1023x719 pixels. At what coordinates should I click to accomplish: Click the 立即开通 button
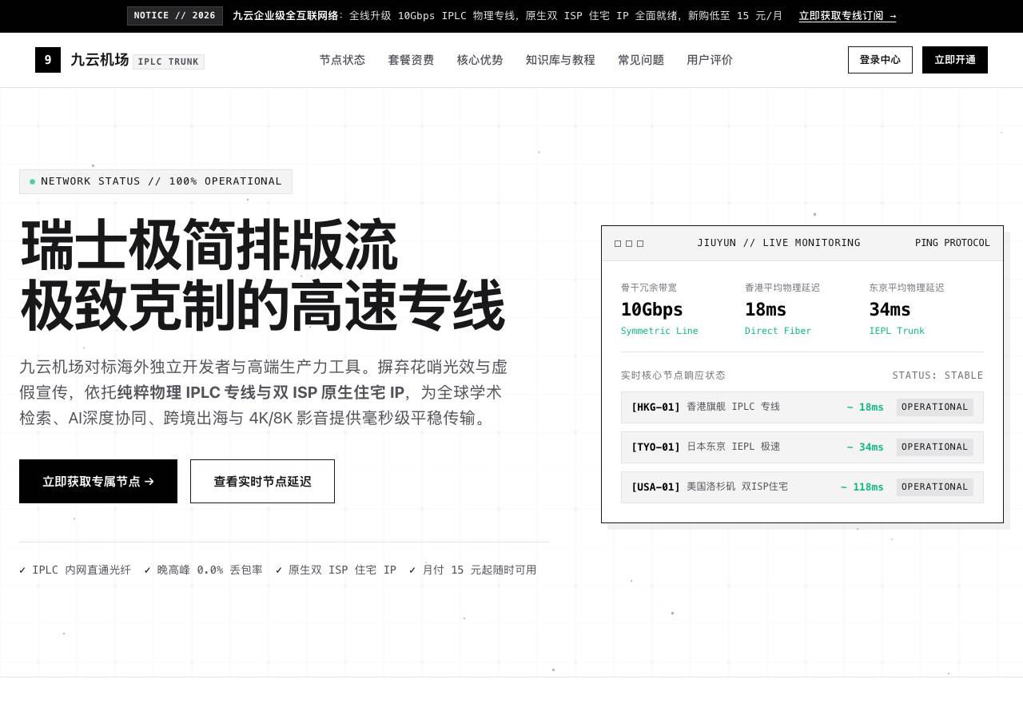click(955, 60)
